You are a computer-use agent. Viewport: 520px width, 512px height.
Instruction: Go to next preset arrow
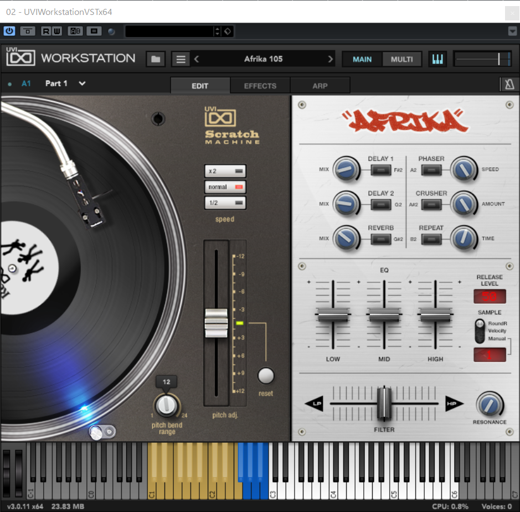pyautogui.click(x=330, y=59)
